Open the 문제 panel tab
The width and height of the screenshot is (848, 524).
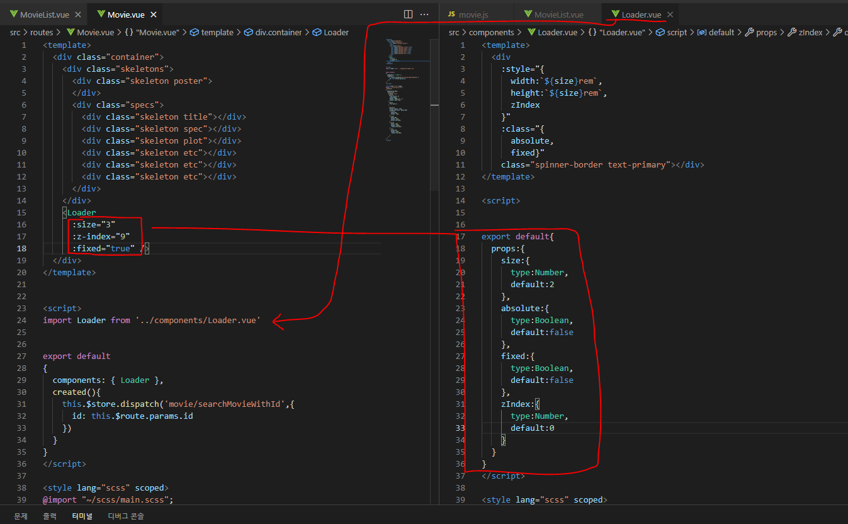click(x=21, y=516)
